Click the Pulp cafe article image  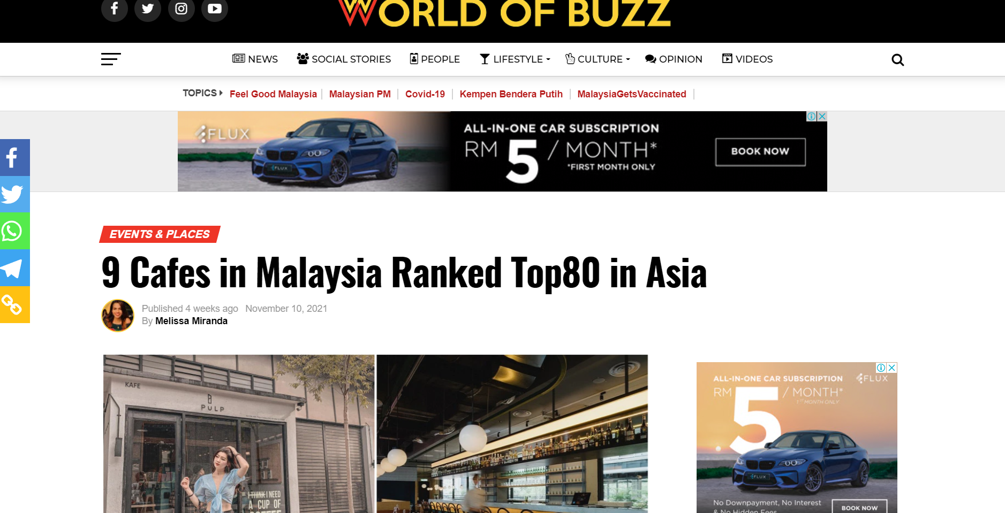coord(239,433)
